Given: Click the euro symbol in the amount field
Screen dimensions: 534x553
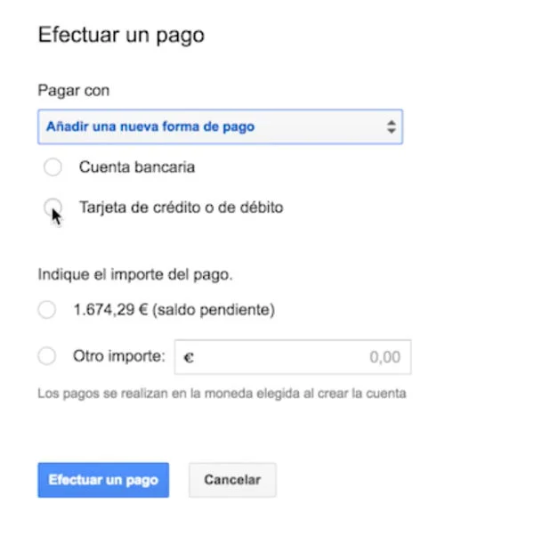Looking at the screenshot, I should tap(189, 358).
